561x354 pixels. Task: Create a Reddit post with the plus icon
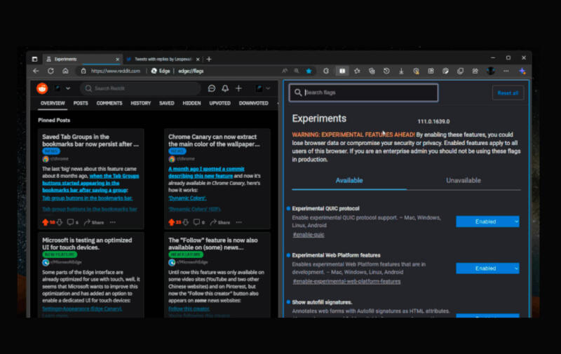click(238, 88)
